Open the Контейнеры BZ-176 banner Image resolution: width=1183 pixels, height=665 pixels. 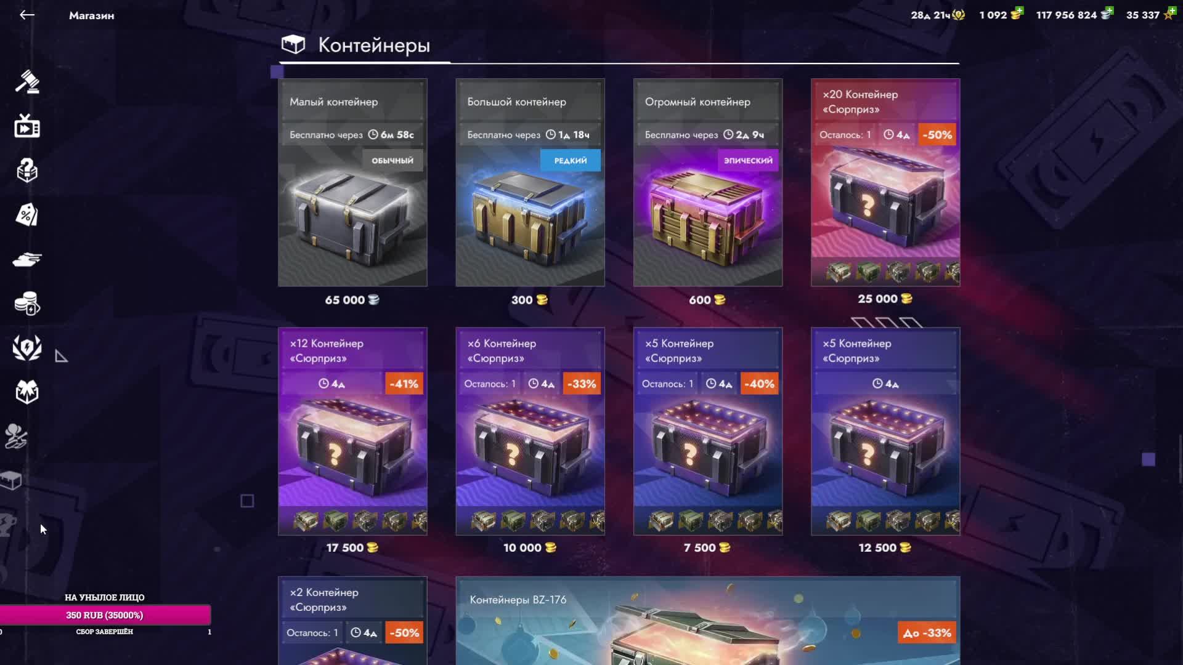pyautogui.click(x=708, y=621)
